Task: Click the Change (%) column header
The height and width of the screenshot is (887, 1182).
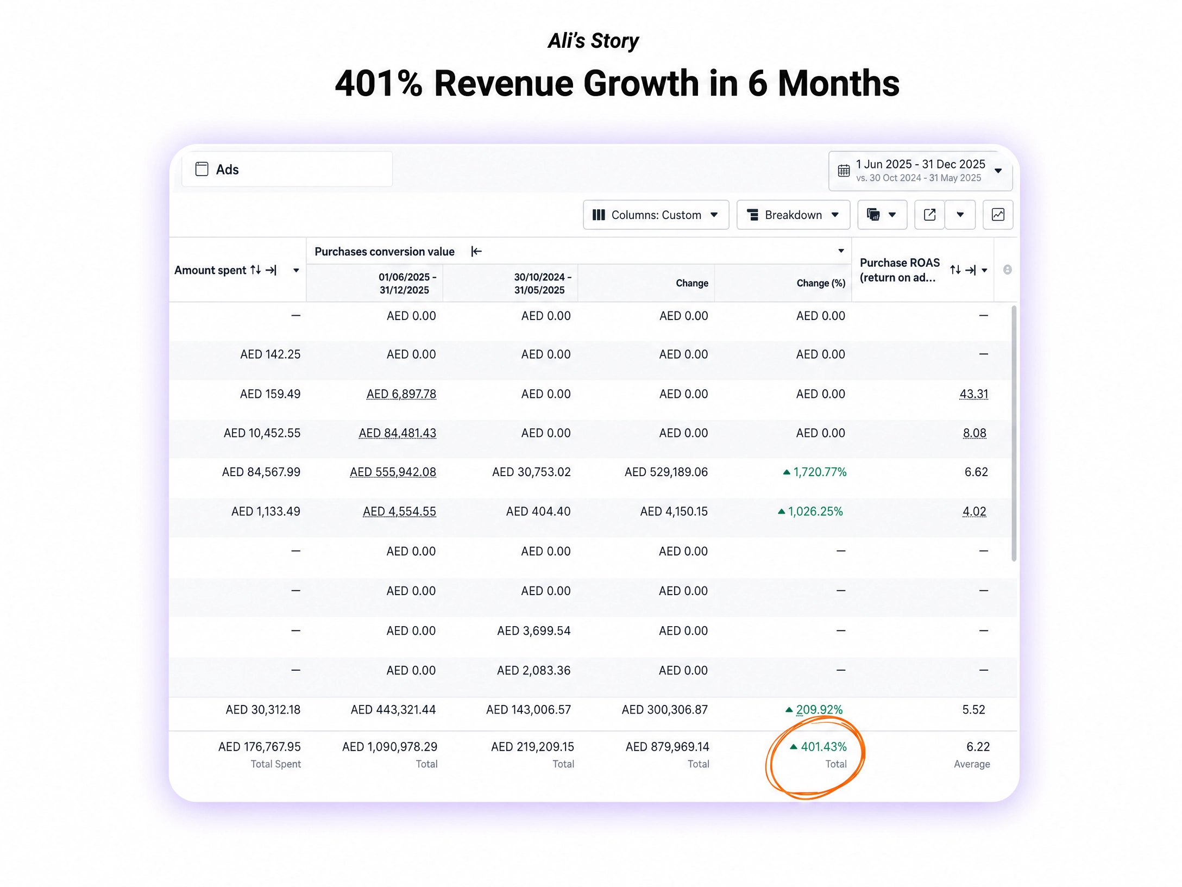Action: pyautogui.click(x=821, y=283)
